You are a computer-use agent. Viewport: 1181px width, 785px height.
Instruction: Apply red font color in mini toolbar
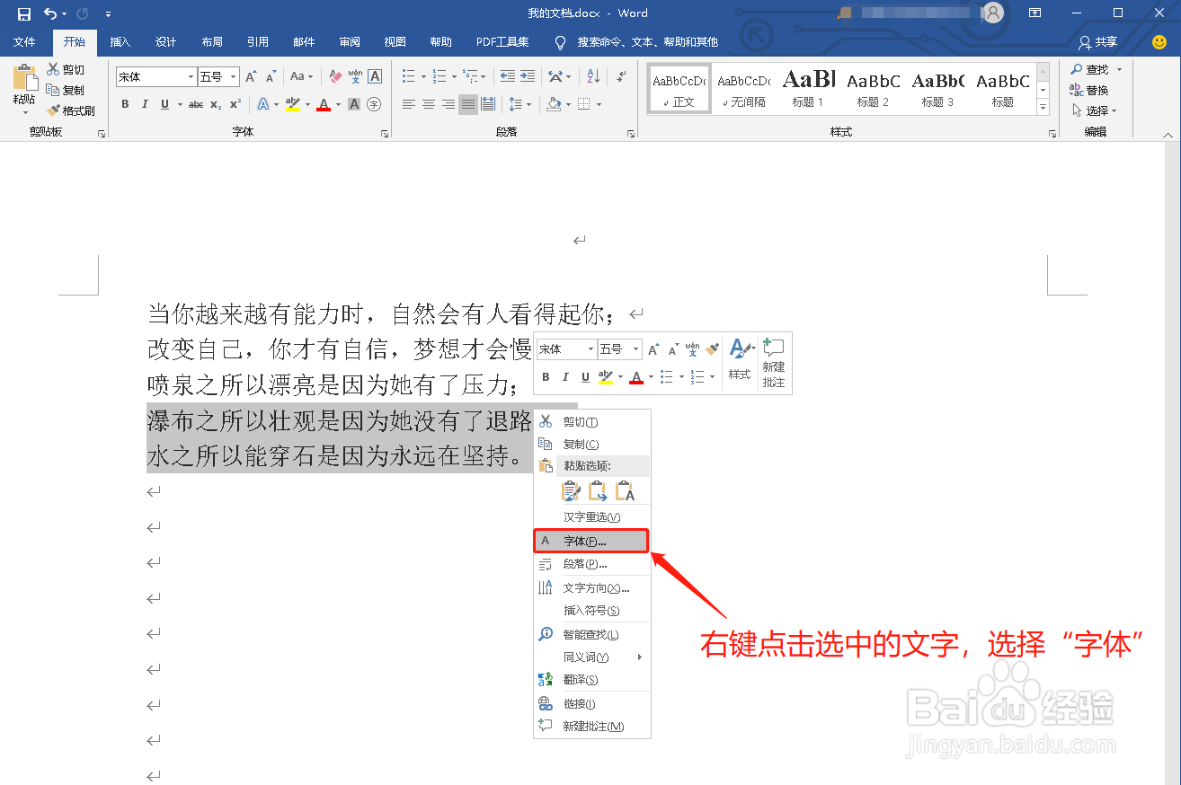636,376
